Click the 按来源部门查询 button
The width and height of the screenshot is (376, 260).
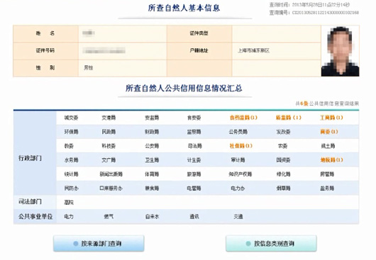click(99, 244)
